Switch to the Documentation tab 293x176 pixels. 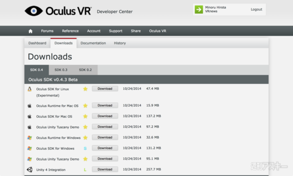click(93, 43)
